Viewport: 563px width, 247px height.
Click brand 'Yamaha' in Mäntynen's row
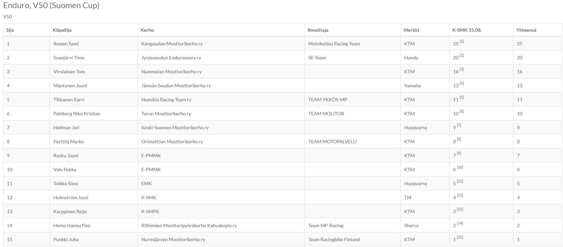click(x=412, y=86)
